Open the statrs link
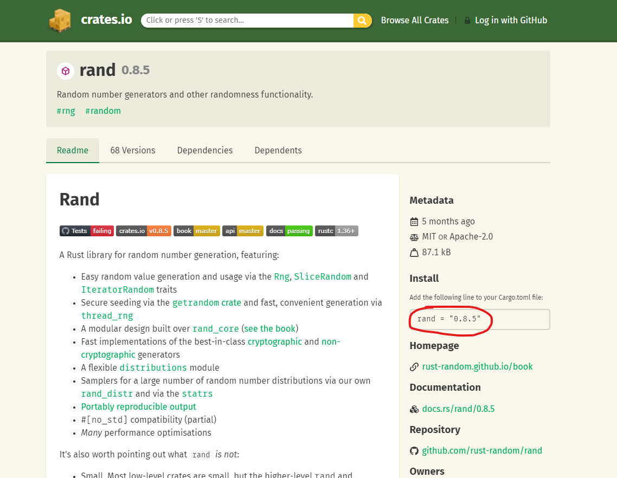The width and height of the screenshot is (617, 478). [x=197, y=393]
